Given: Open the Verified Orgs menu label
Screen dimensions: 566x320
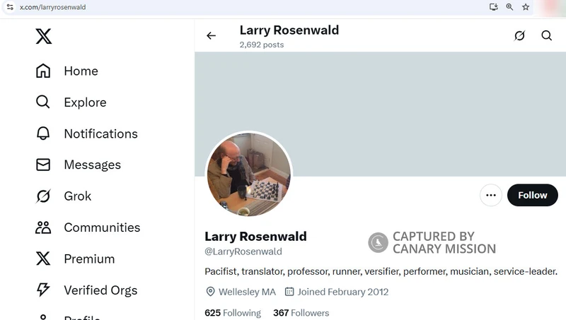Looking at the screenshot, I should coord(100,290).
